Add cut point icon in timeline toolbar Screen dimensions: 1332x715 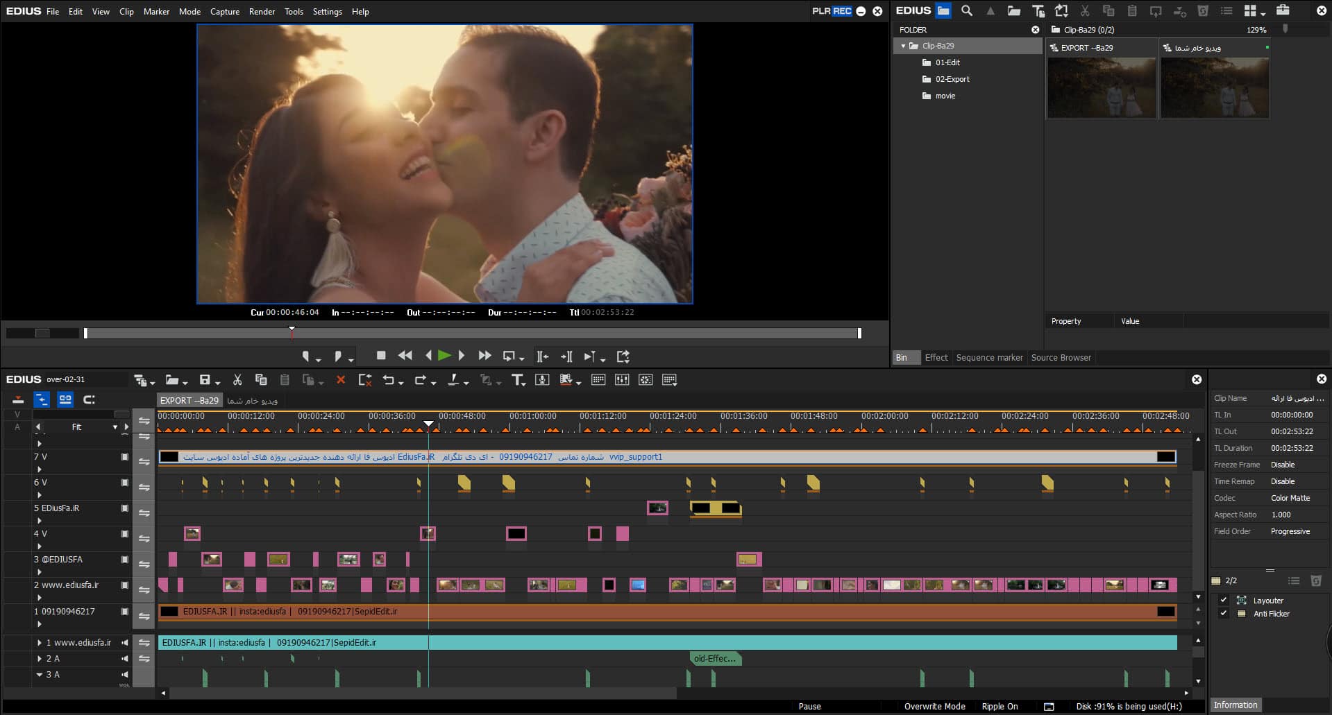point(453,379)
